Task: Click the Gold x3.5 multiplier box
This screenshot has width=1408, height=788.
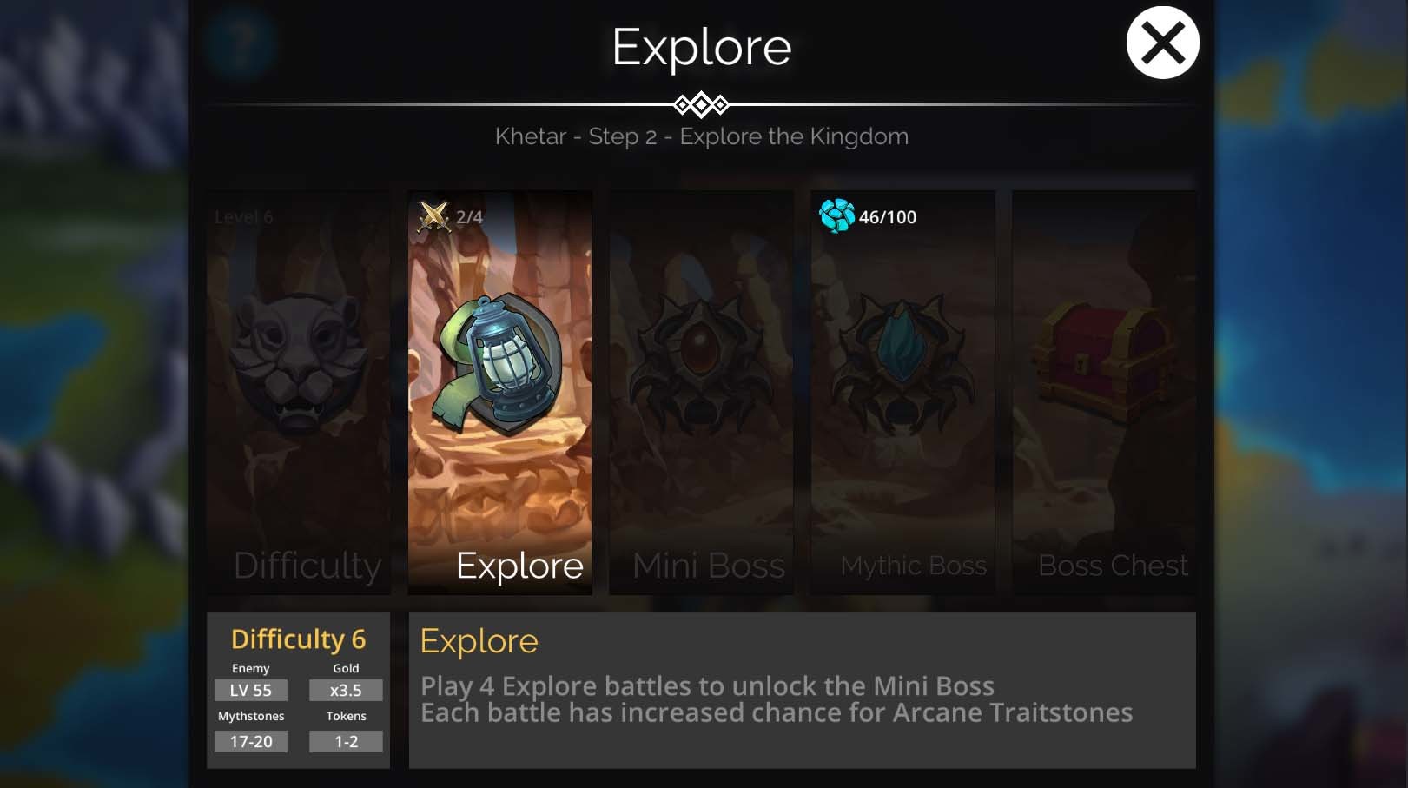Action: click(x=346, y=691)
